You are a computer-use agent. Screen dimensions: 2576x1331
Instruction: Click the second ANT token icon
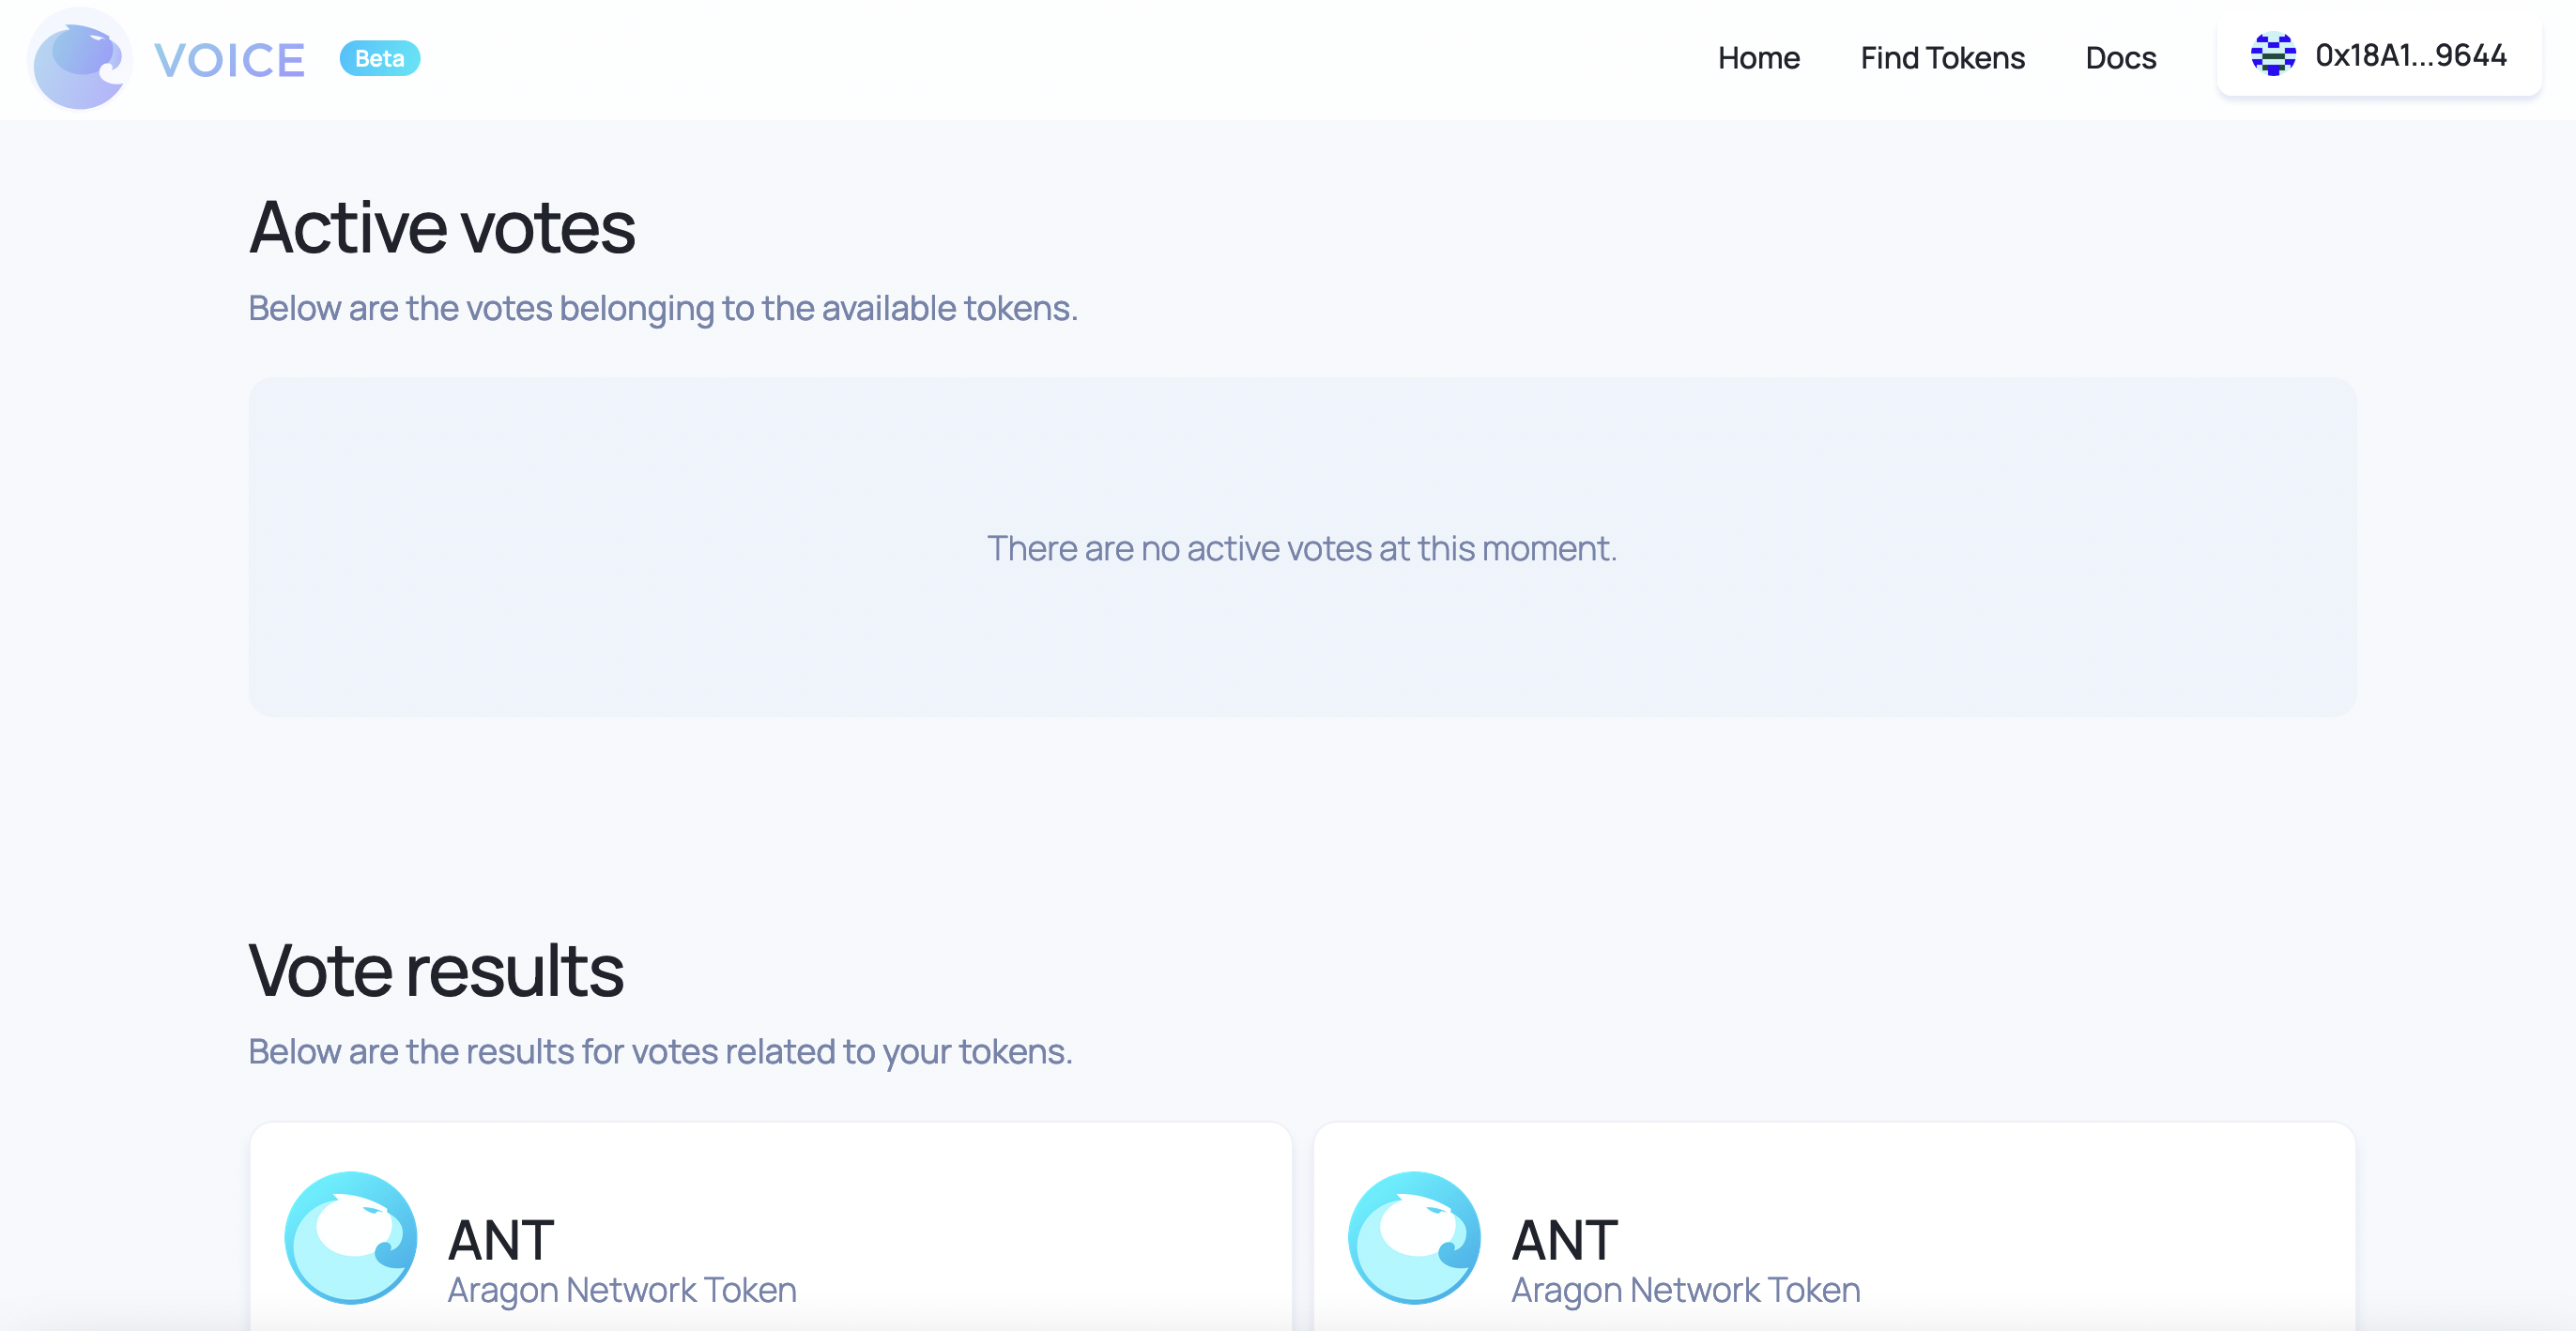pyautogui.click(x=1414, y=1237)
